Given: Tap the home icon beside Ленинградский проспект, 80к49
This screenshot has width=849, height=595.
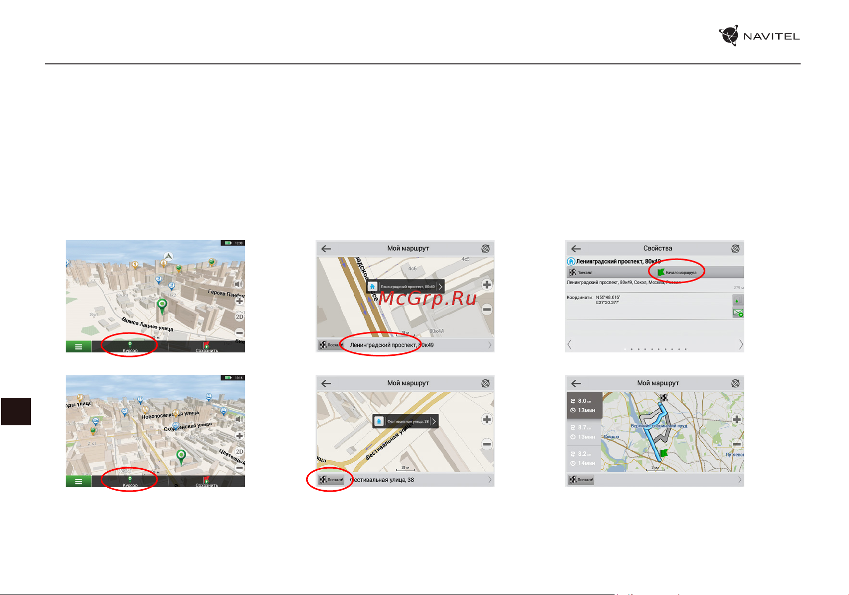Looking at the screenshot, I should pos(571,261).
